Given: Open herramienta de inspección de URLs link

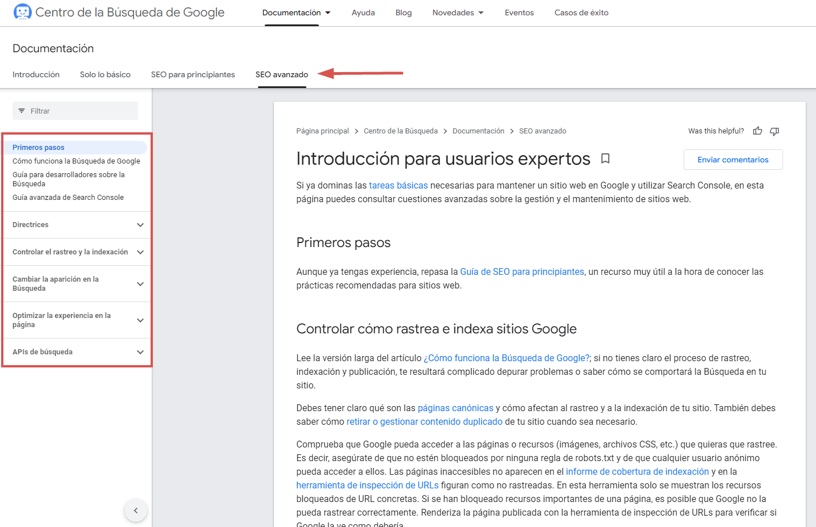Looking at the screenshot, I should (x=367, y=485).
